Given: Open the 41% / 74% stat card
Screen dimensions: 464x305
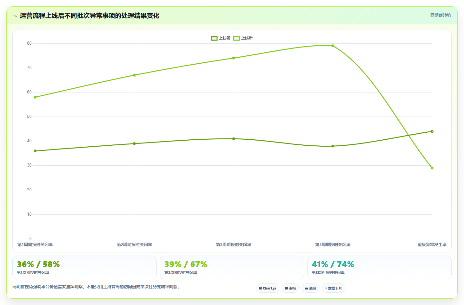Looking at the screenshot, I should tap(379, 267).
